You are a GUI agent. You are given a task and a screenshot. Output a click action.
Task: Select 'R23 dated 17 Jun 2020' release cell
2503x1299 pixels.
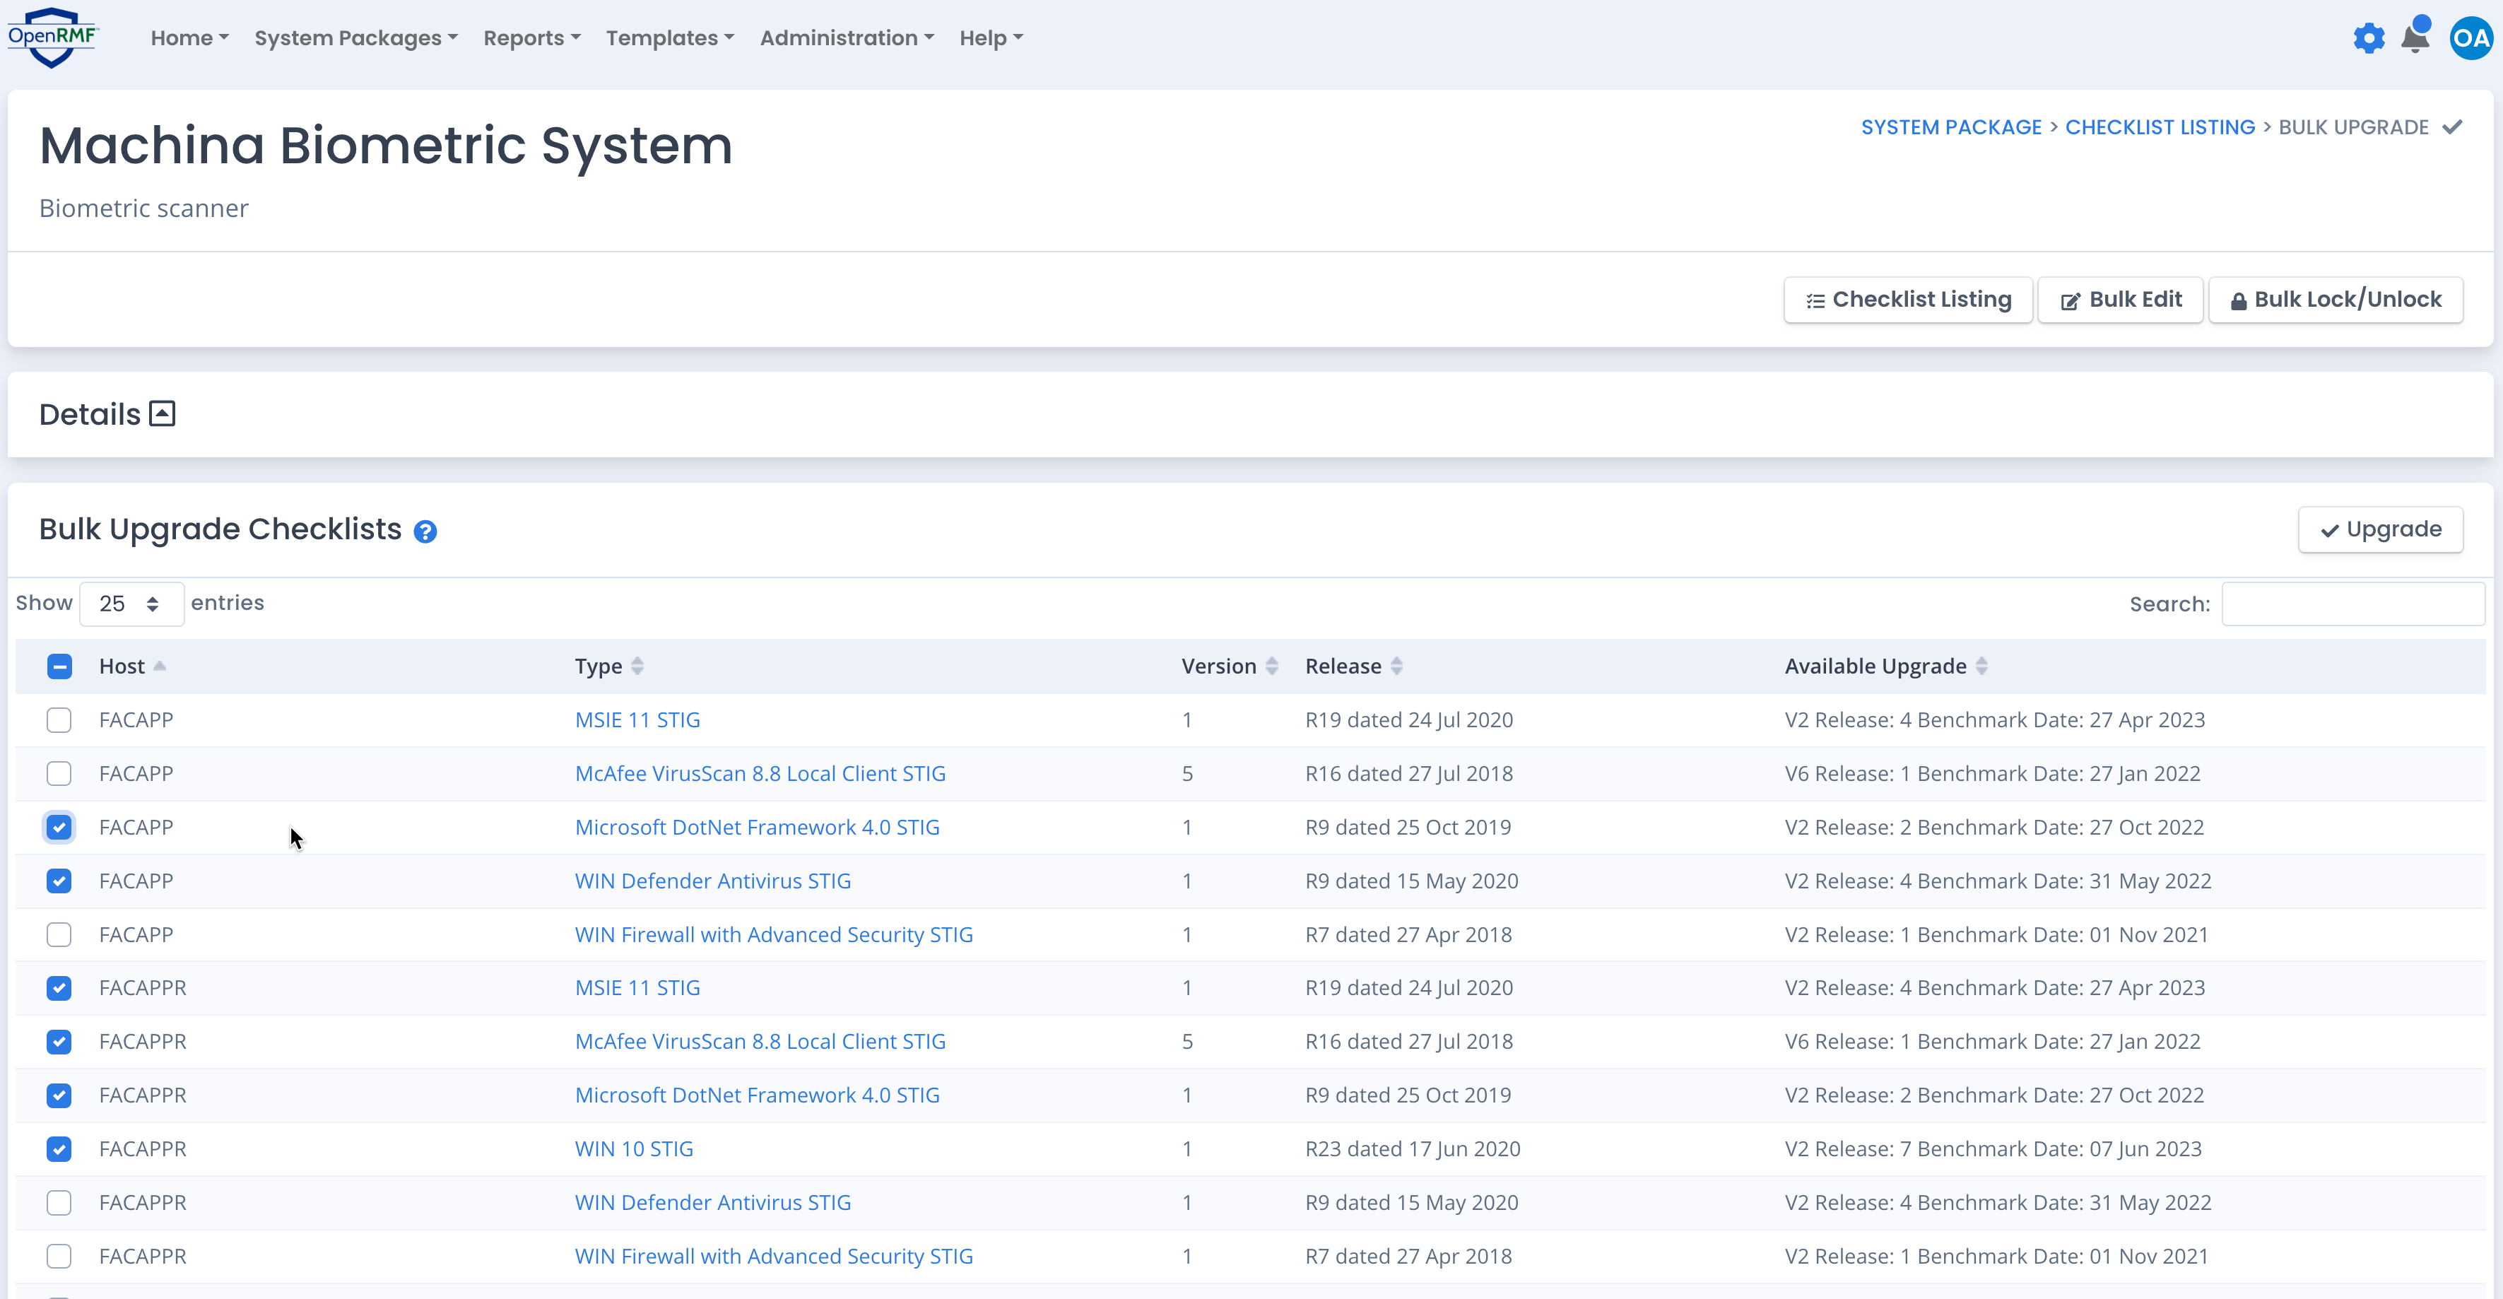[x=1413, y=1149]
